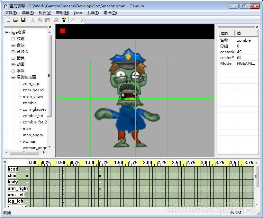Open the Json menu
263x218 pixels.
[x=77, y=13]
